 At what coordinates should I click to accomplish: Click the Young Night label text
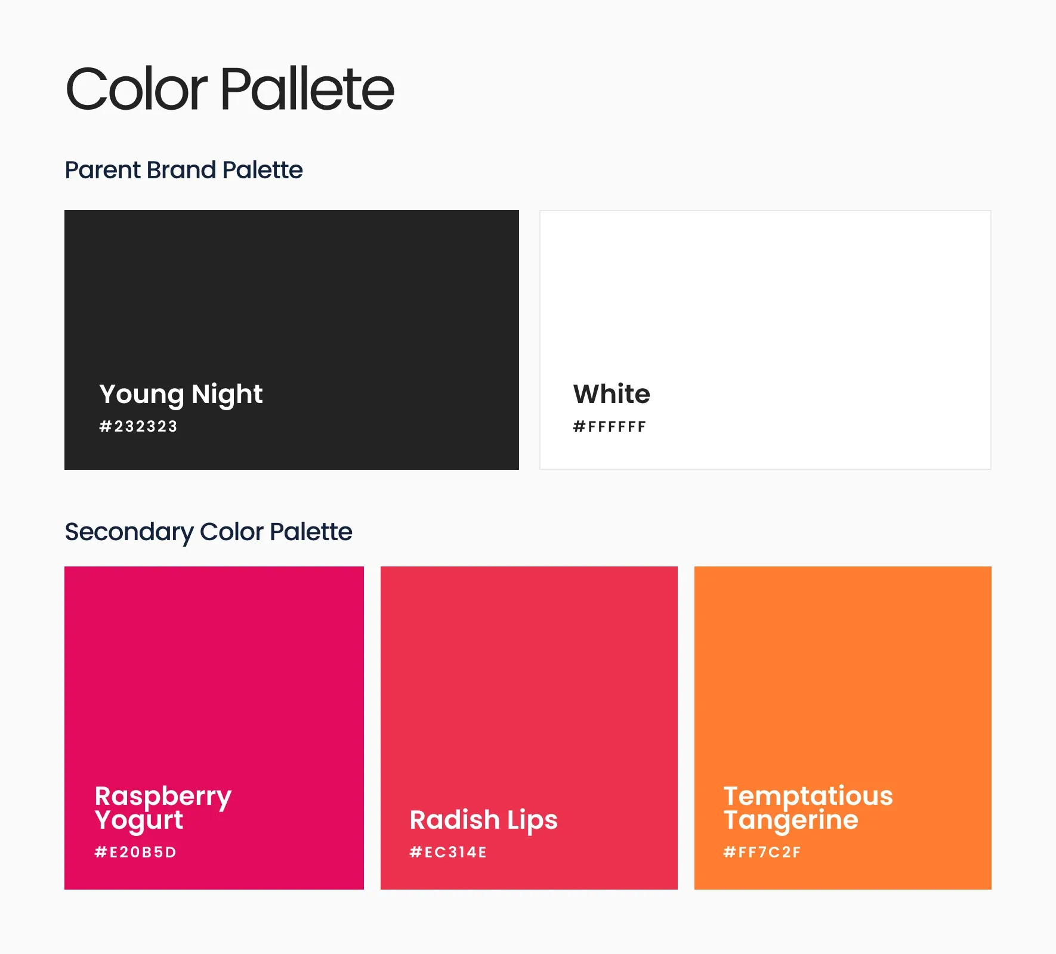point(181,395)
